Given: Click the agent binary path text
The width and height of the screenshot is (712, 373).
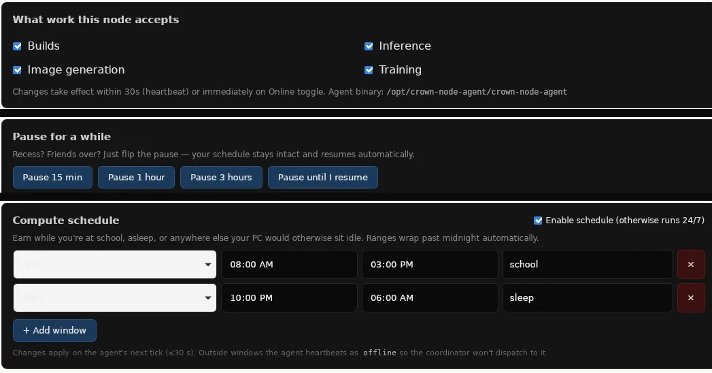Looking at the screenshot, I should click(476, 92).
